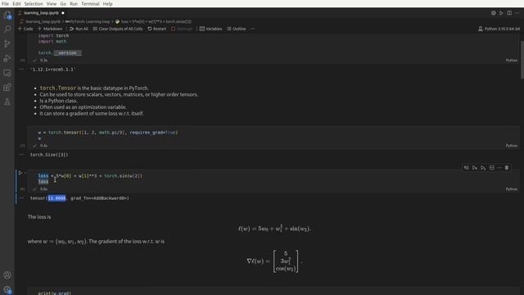Viewport: 524px width, 295px height.
Task: Click the torch.__version__ code line
Action: [60, 52]
